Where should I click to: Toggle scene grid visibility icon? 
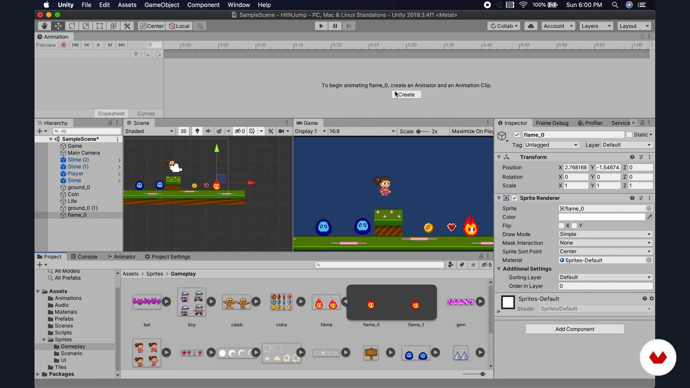pos(252,131)
